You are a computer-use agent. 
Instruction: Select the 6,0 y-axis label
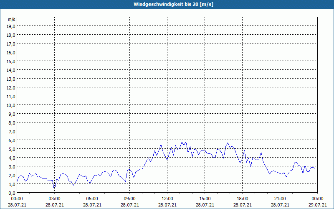coord(12,140)
